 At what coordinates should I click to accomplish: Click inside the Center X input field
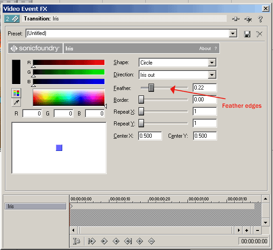[x=150, y=136]
